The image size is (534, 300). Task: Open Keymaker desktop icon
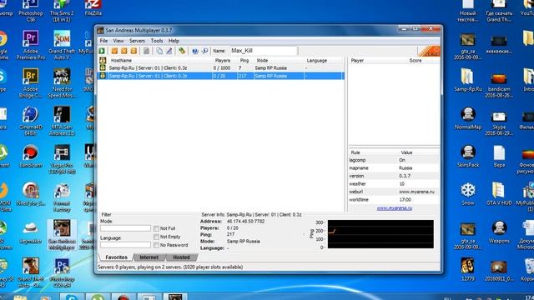point(31,232)
